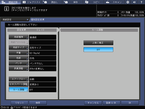Click the リセット reset button
This screenshot has width=145, height=109.
point(19,103)
